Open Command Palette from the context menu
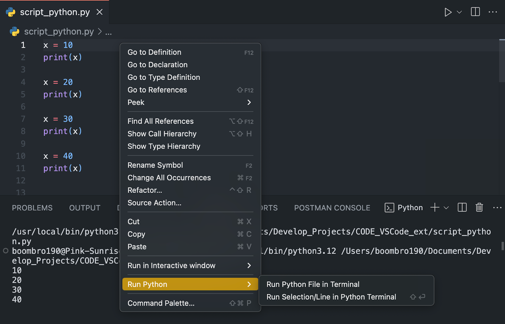The image size is (505, 324). coord(161,303)
